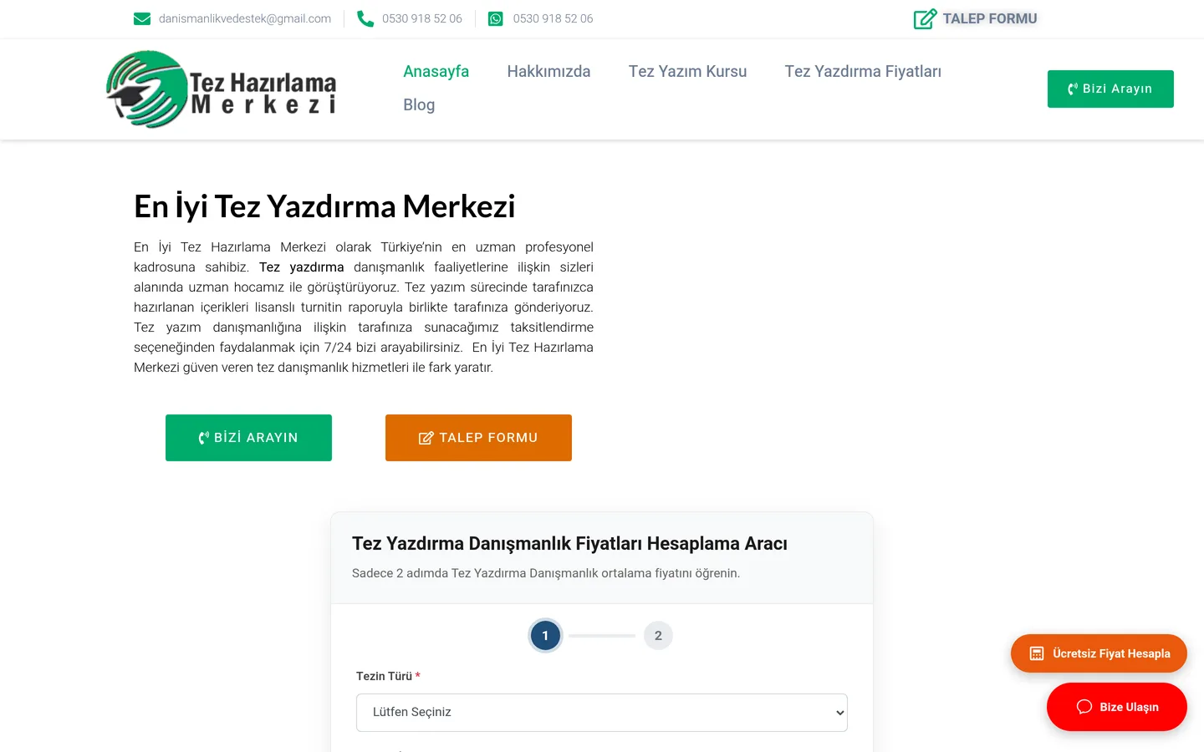Open the Blog menu link
This screenshot has width=1204, height=752.
point(419,105)
